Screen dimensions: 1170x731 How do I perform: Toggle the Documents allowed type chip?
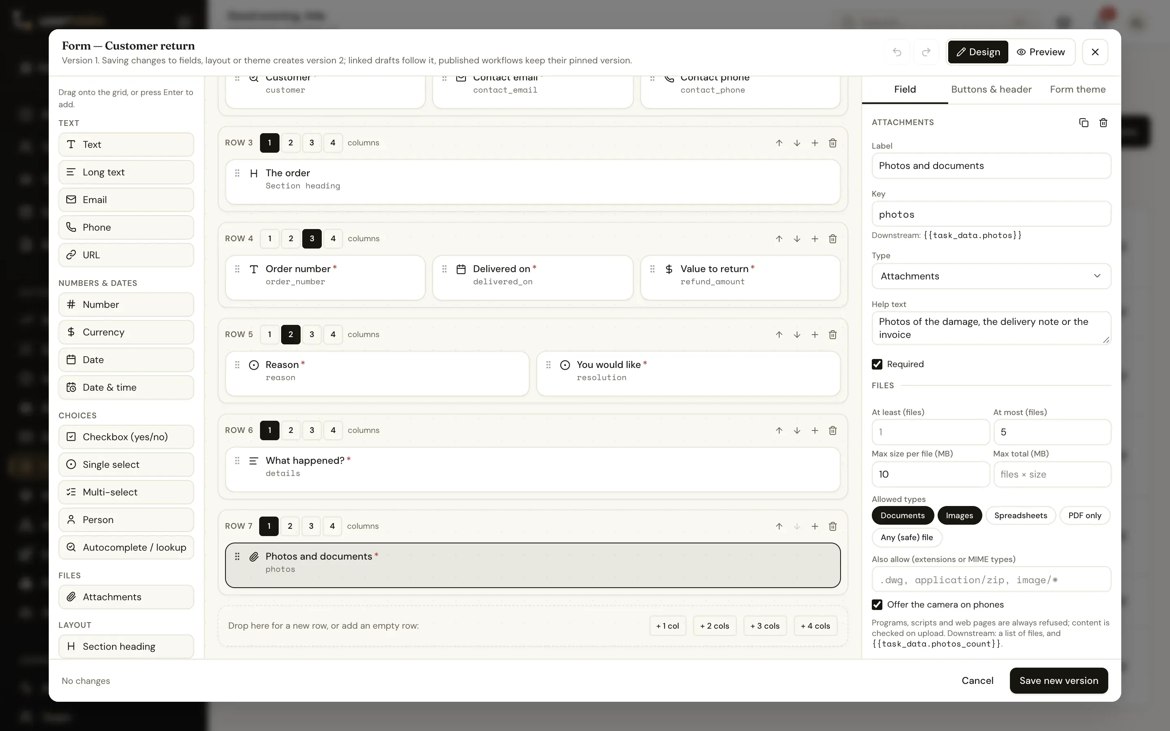[x=902, y=515]
